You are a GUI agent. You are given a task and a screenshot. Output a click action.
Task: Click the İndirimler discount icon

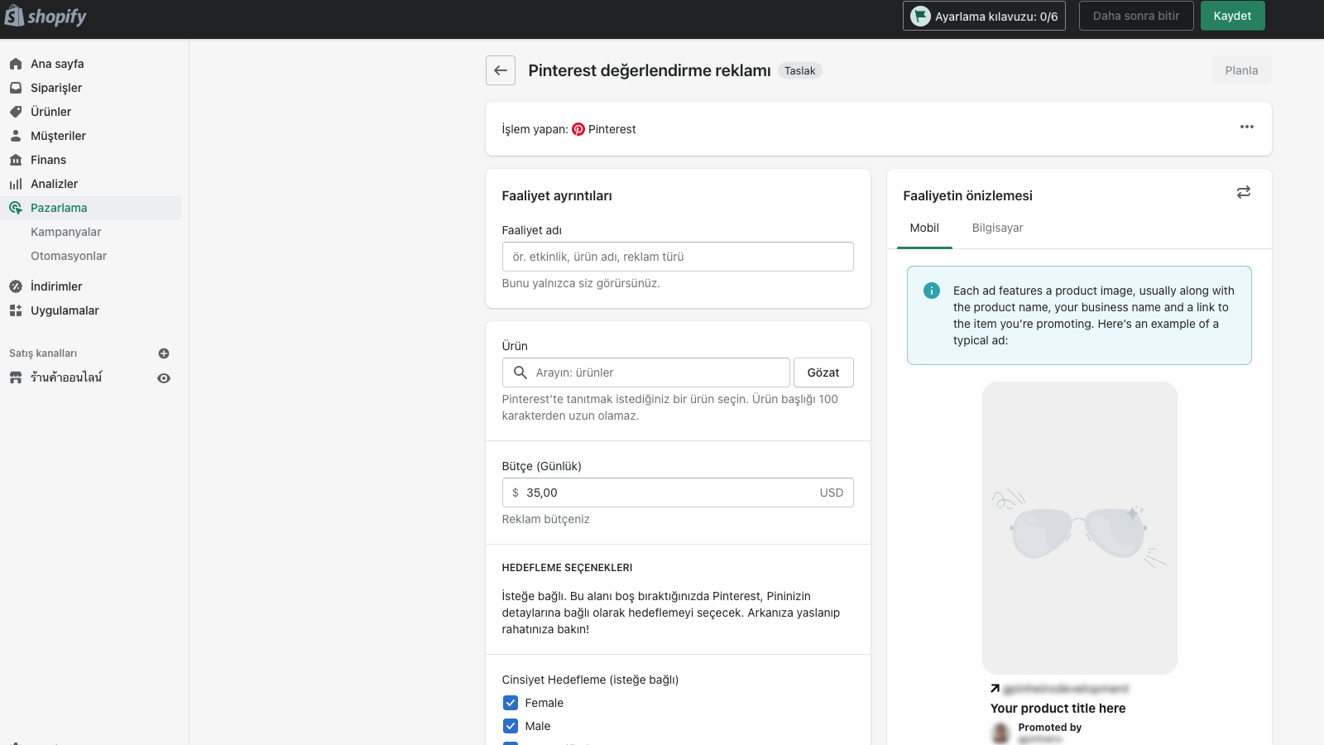tap(16, 286)
